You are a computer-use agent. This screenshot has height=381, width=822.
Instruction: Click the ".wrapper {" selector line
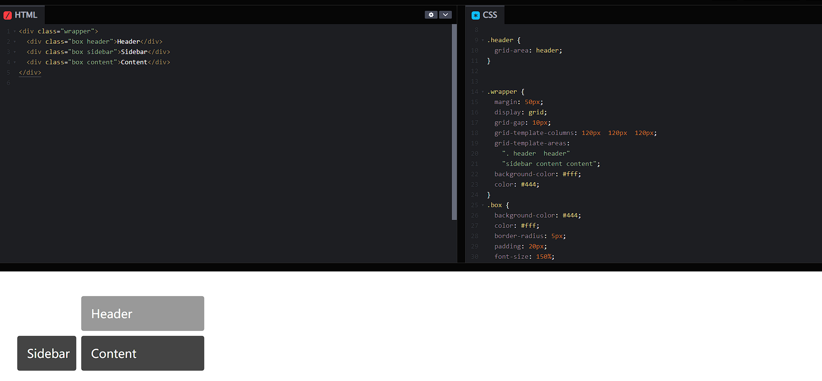[506, 92]
